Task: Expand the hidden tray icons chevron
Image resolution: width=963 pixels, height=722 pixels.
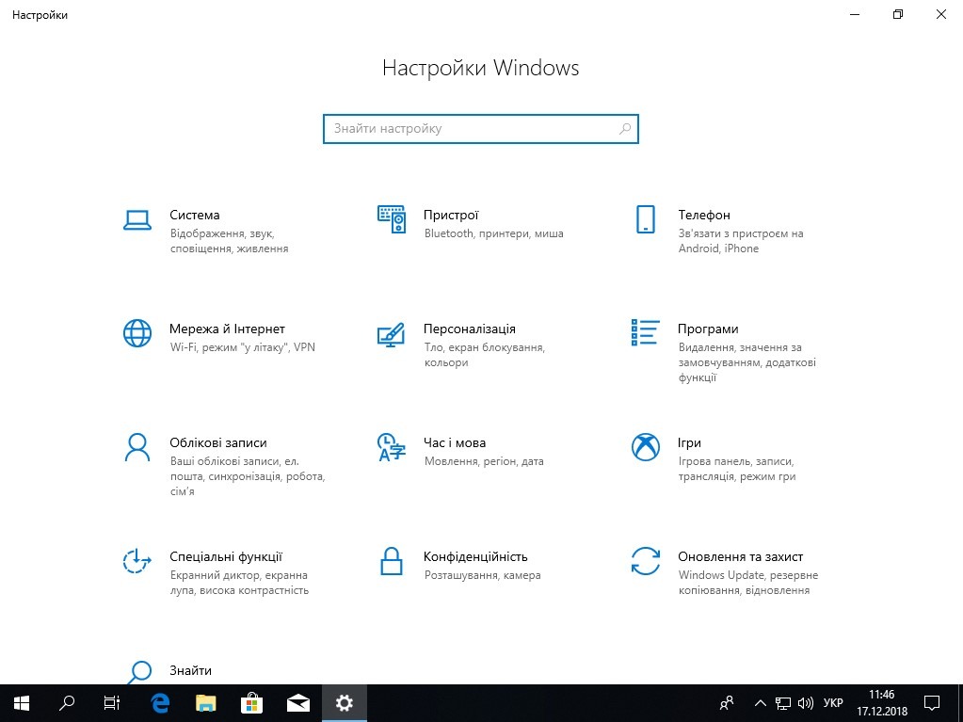Action: pos(760,703)
